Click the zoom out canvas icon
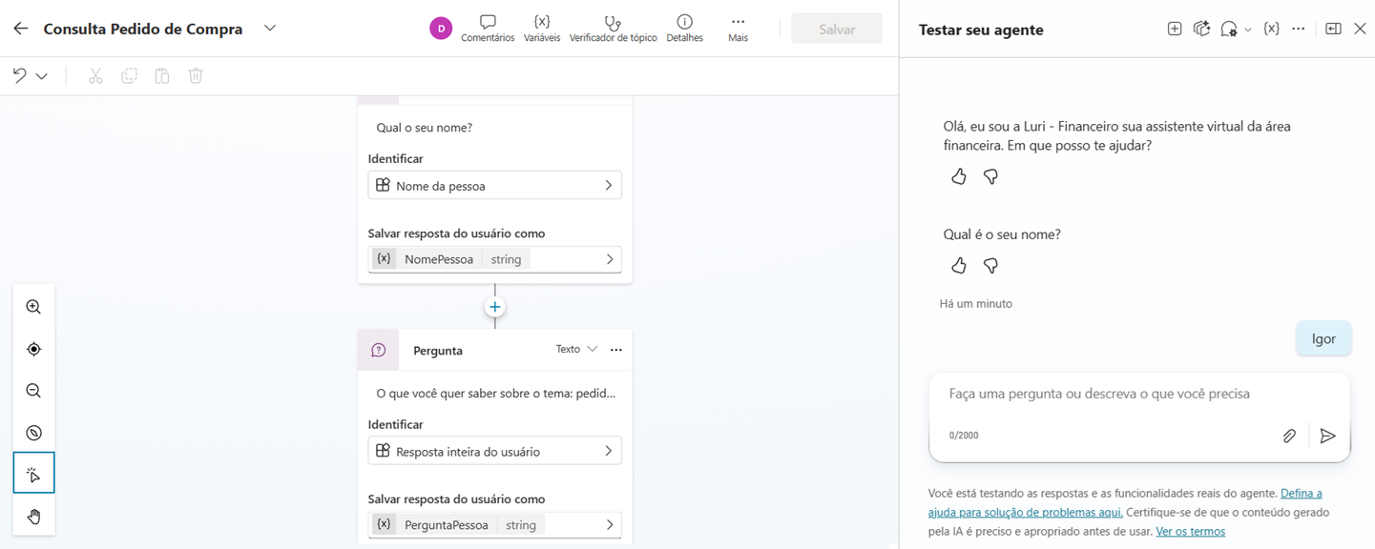Screen dimensions: 1375x549 (33, 391)
